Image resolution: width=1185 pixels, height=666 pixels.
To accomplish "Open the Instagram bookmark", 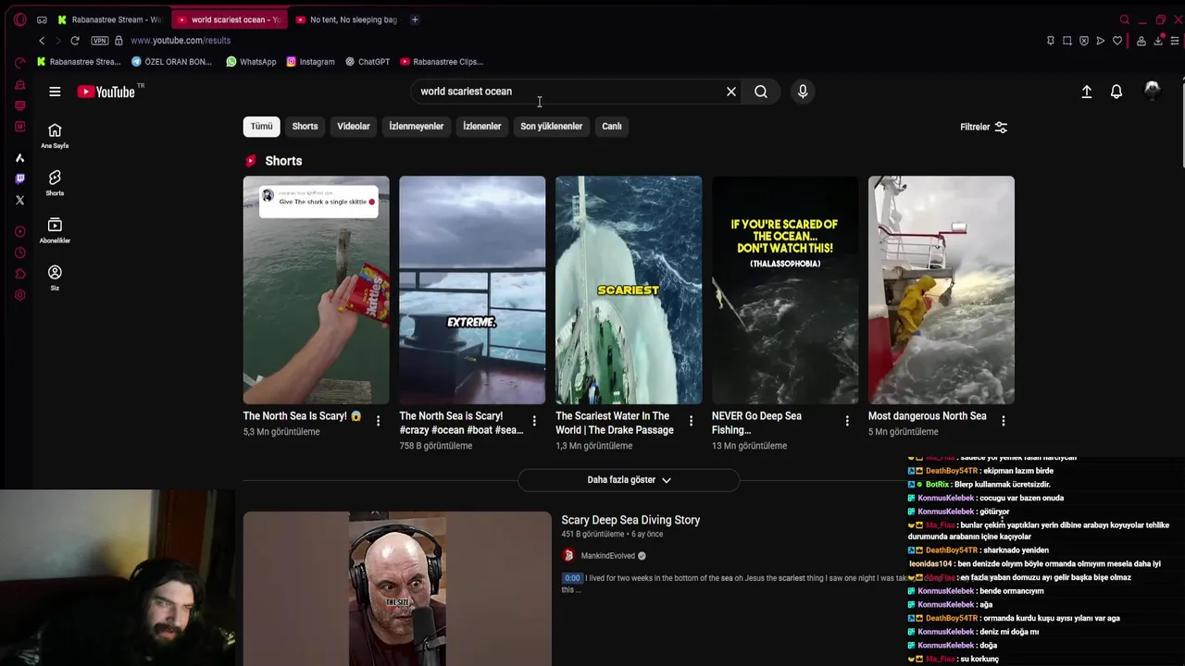I will [x=310, y=62].
